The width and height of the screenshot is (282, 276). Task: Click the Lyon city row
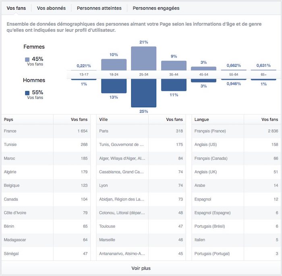click(x=141, y=186)
